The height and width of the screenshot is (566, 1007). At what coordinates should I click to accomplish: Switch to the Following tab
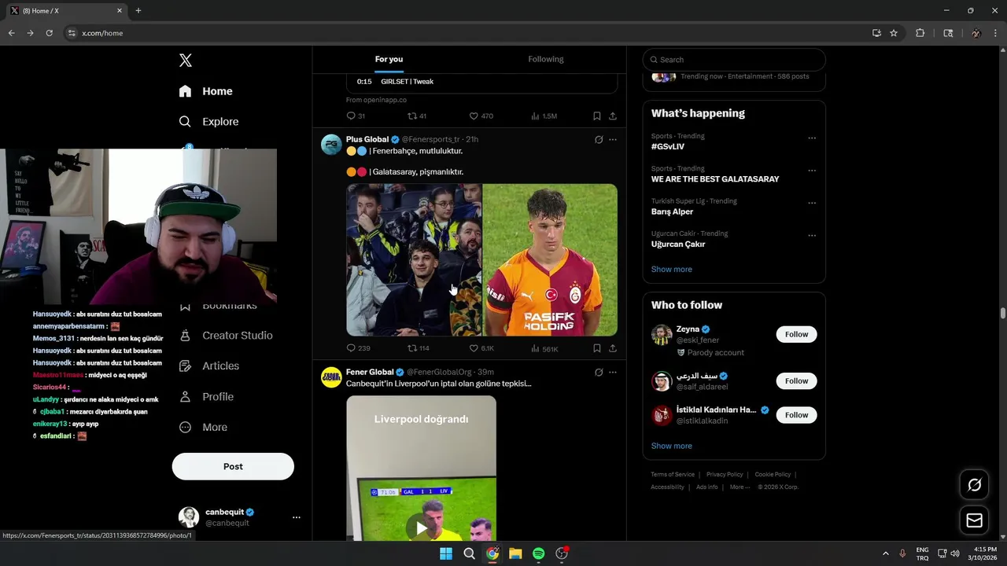pyautogui.click(x=545, y=59)
